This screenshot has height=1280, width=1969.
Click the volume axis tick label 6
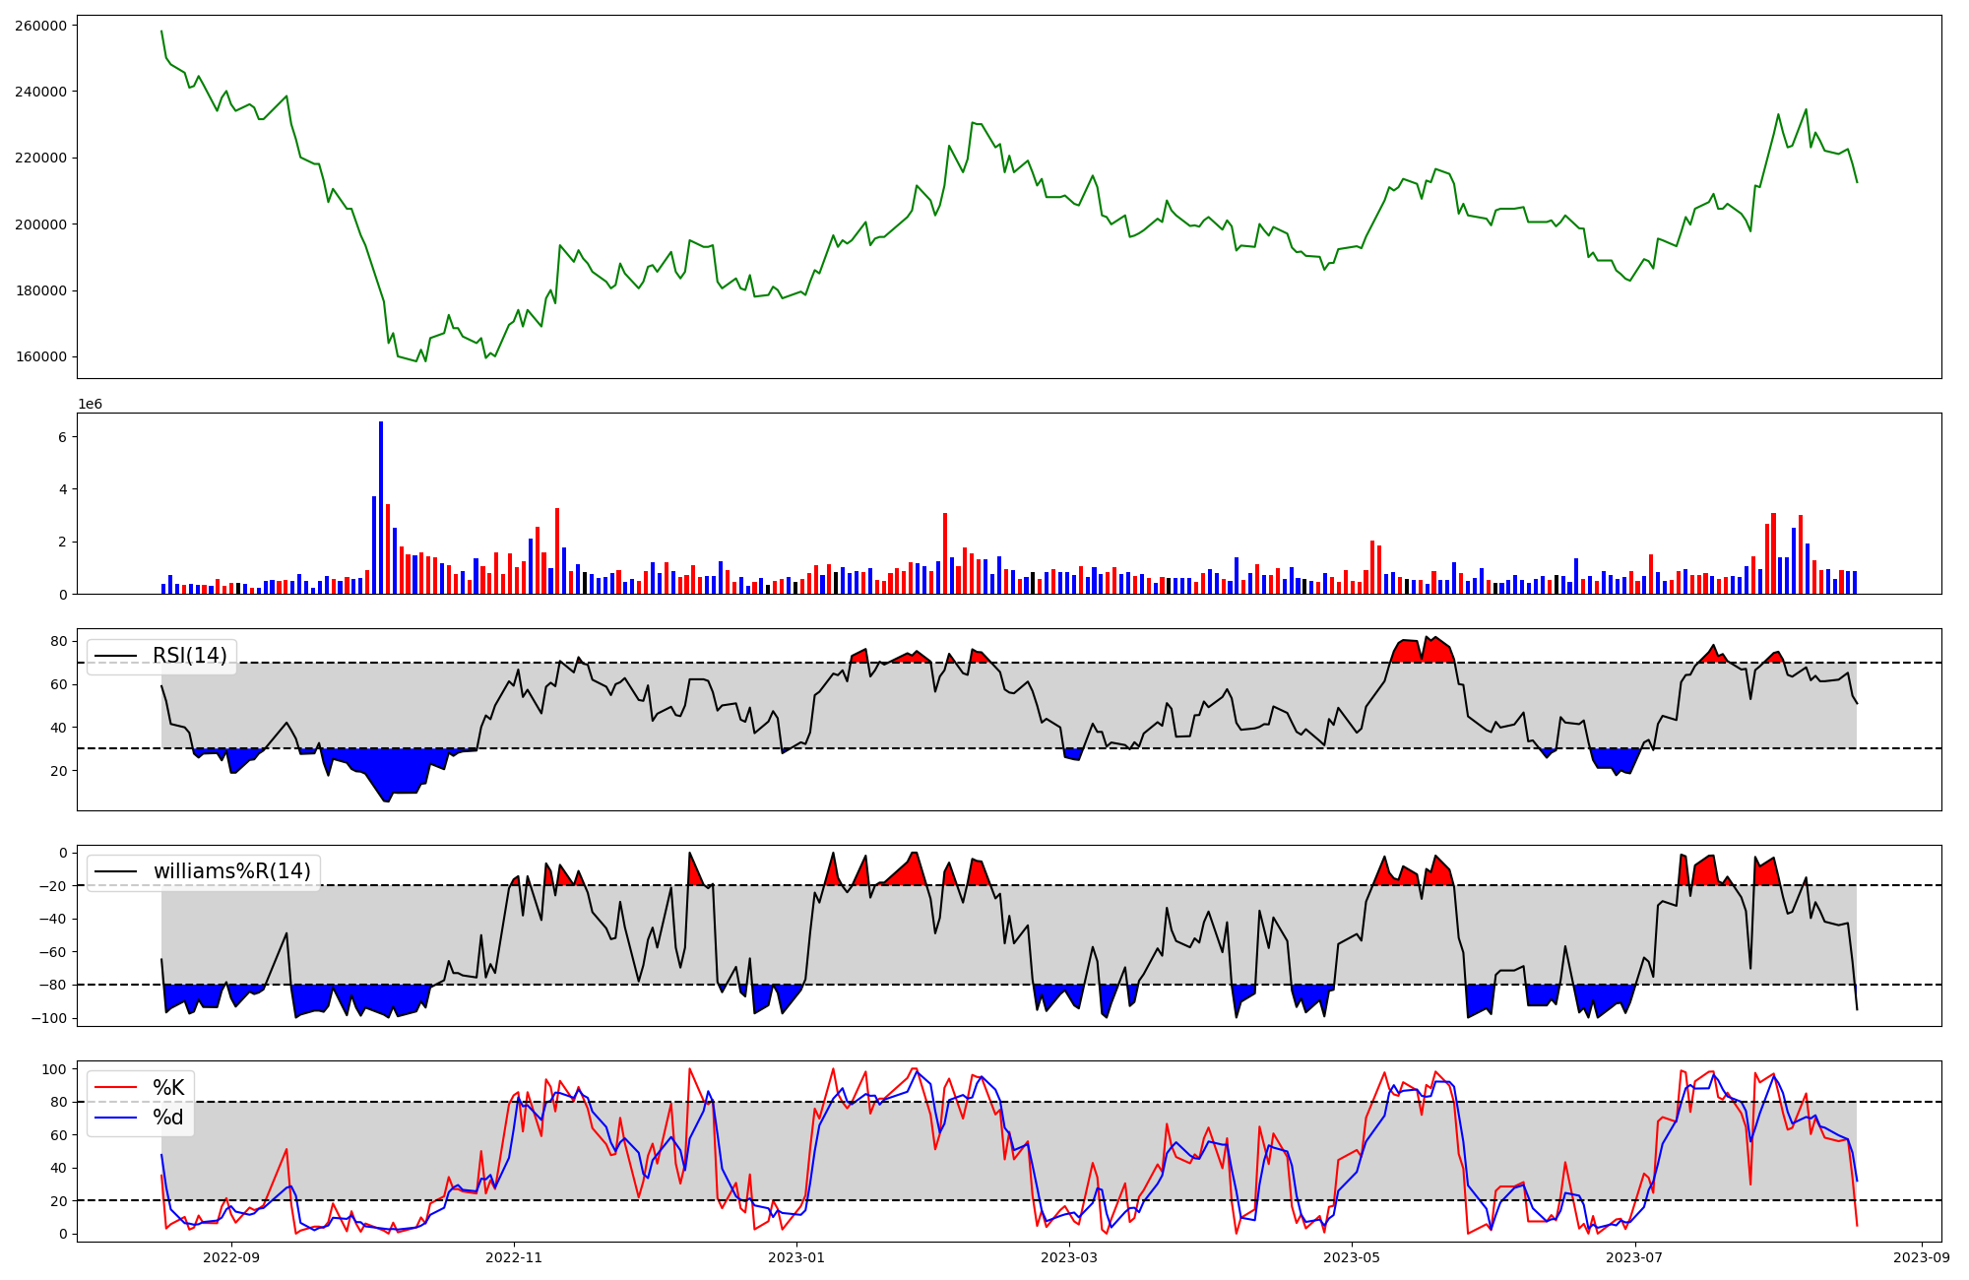[62, 437]
